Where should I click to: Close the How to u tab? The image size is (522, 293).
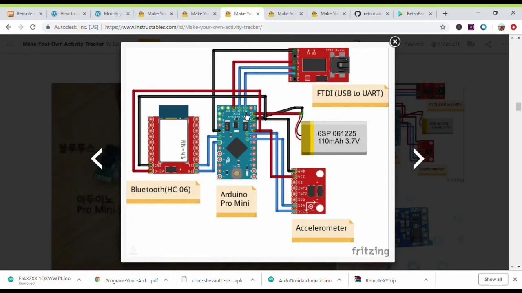[84, 14]
